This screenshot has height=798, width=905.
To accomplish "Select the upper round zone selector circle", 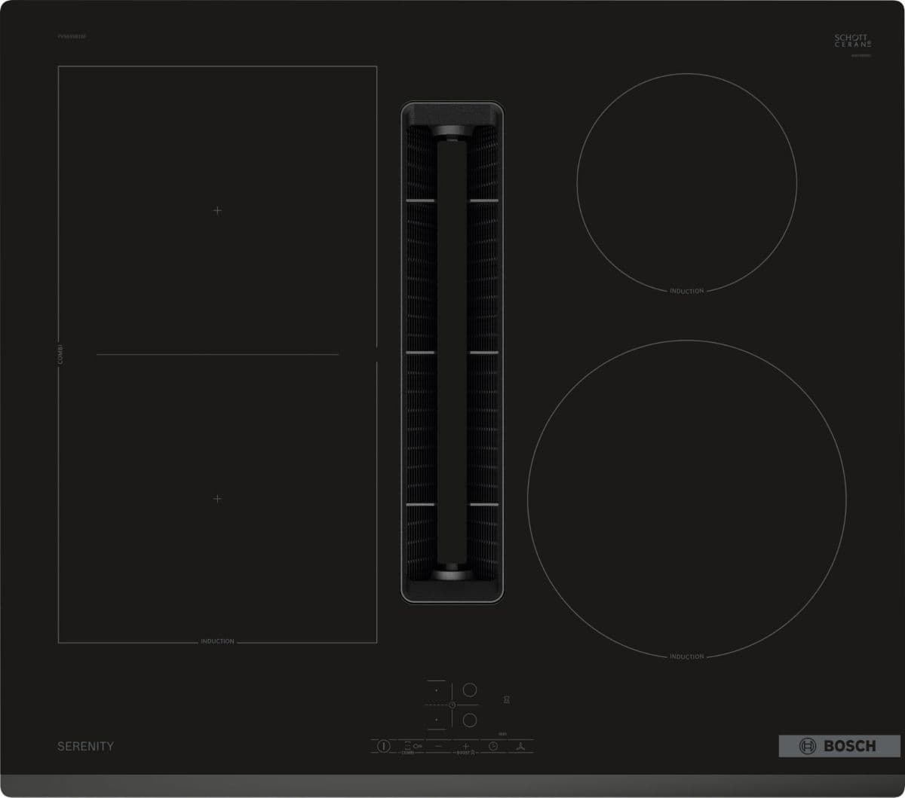I will tap(470, 690).
